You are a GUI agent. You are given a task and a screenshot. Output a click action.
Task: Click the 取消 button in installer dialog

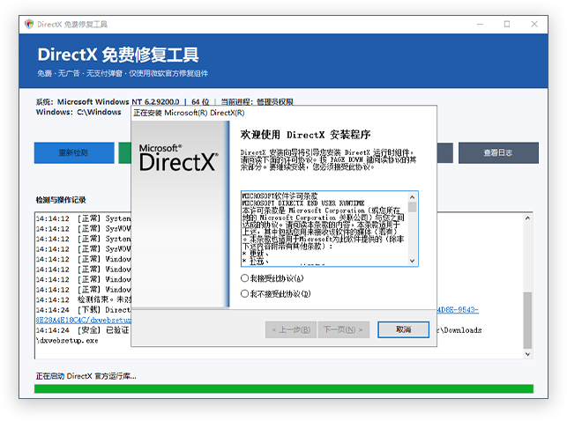(403, 329)
